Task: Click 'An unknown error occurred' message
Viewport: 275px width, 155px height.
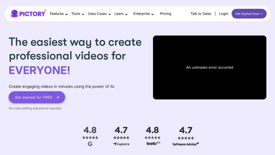Action: pyautogui.click(x=210, y=67)
